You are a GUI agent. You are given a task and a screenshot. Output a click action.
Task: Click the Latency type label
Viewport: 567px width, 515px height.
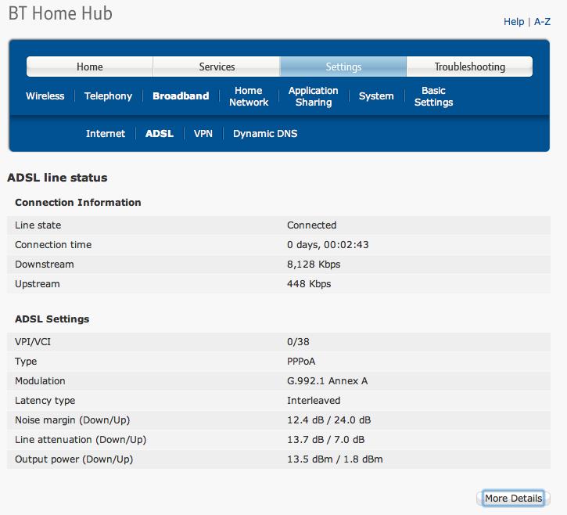(x=45, y=401)
